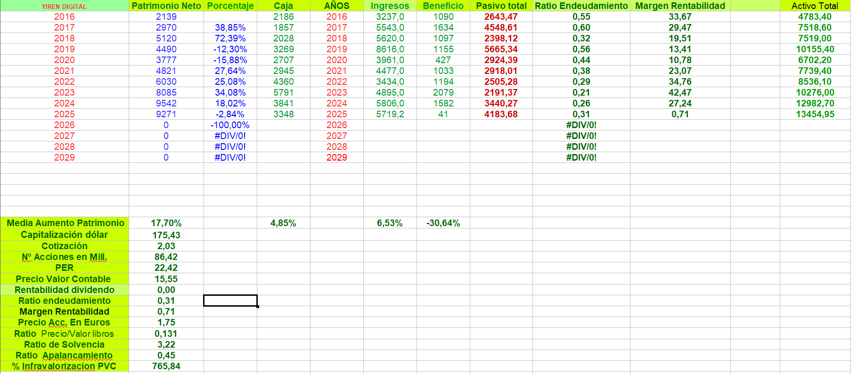
Task: Select Capitalización dólar label cell
Action: [65, 235]
